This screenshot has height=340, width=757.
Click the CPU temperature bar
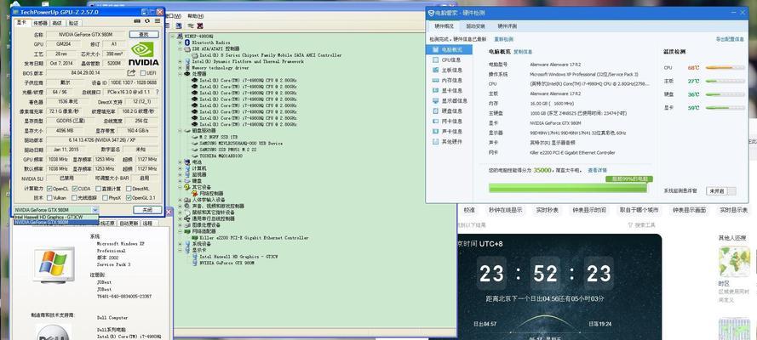725,68
